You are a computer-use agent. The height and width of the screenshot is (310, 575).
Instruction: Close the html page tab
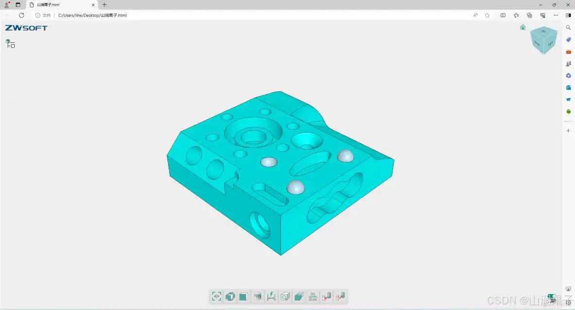pyautogui.click(x=93, y=5)
